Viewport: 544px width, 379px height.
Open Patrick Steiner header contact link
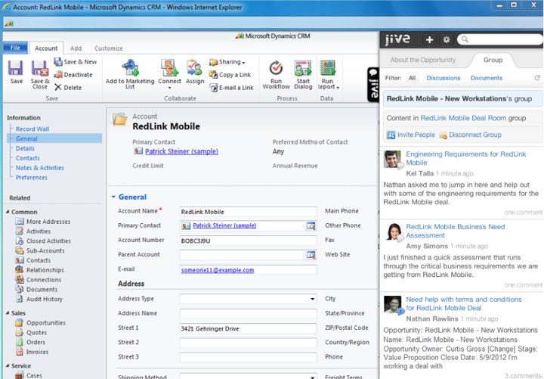[x=181, y=151]
